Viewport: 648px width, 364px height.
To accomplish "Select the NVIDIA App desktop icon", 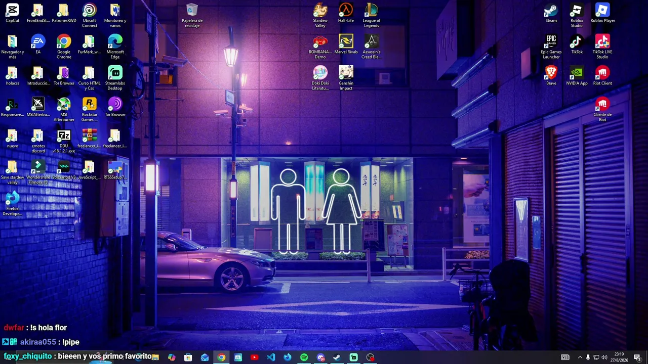I will [577, 76].
